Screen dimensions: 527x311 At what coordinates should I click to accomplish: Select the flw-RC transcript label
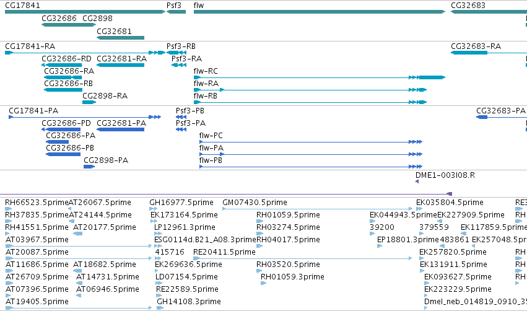click(206, 71)
